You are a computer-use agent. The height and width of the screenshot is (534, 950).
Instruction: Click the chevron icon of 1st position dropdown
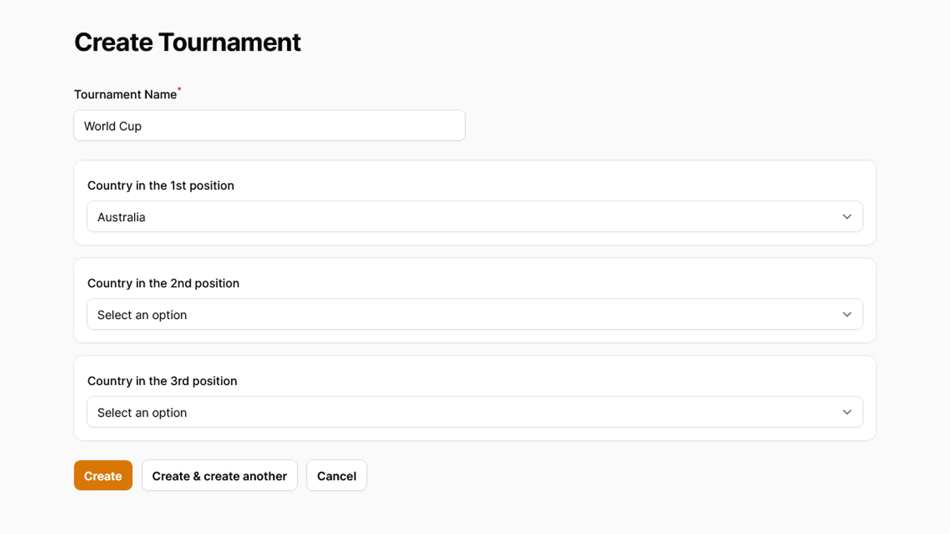pos(847,217)
